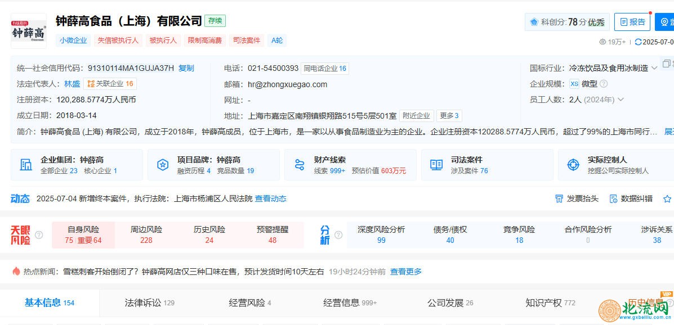
Task: Open 债务/债权 40
Action: click(x=450, y=235)
